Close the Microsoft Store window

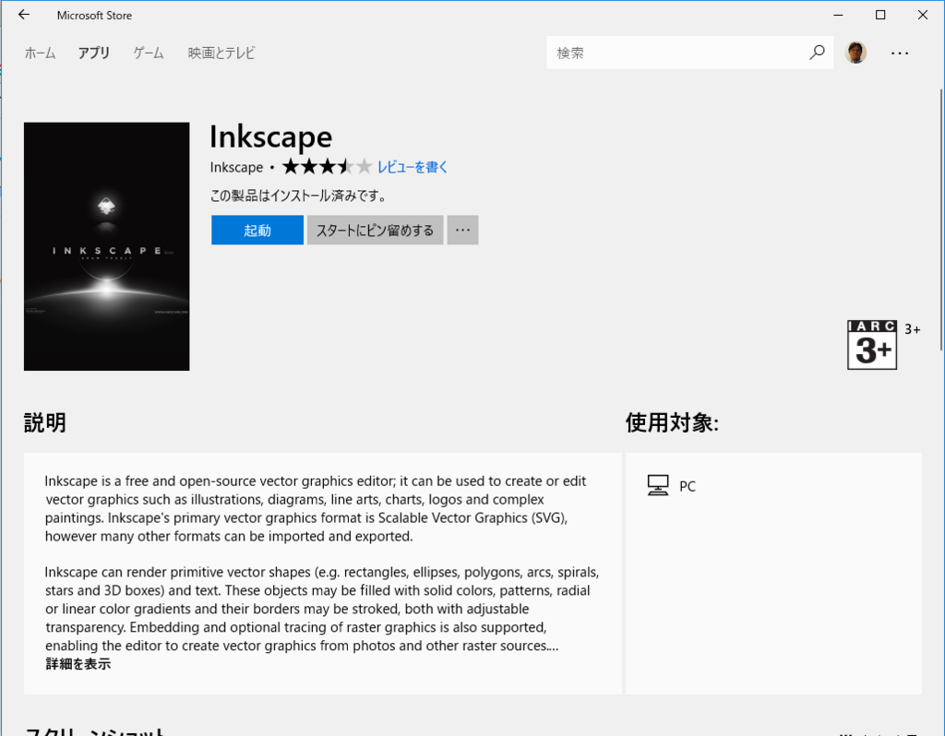923,15
